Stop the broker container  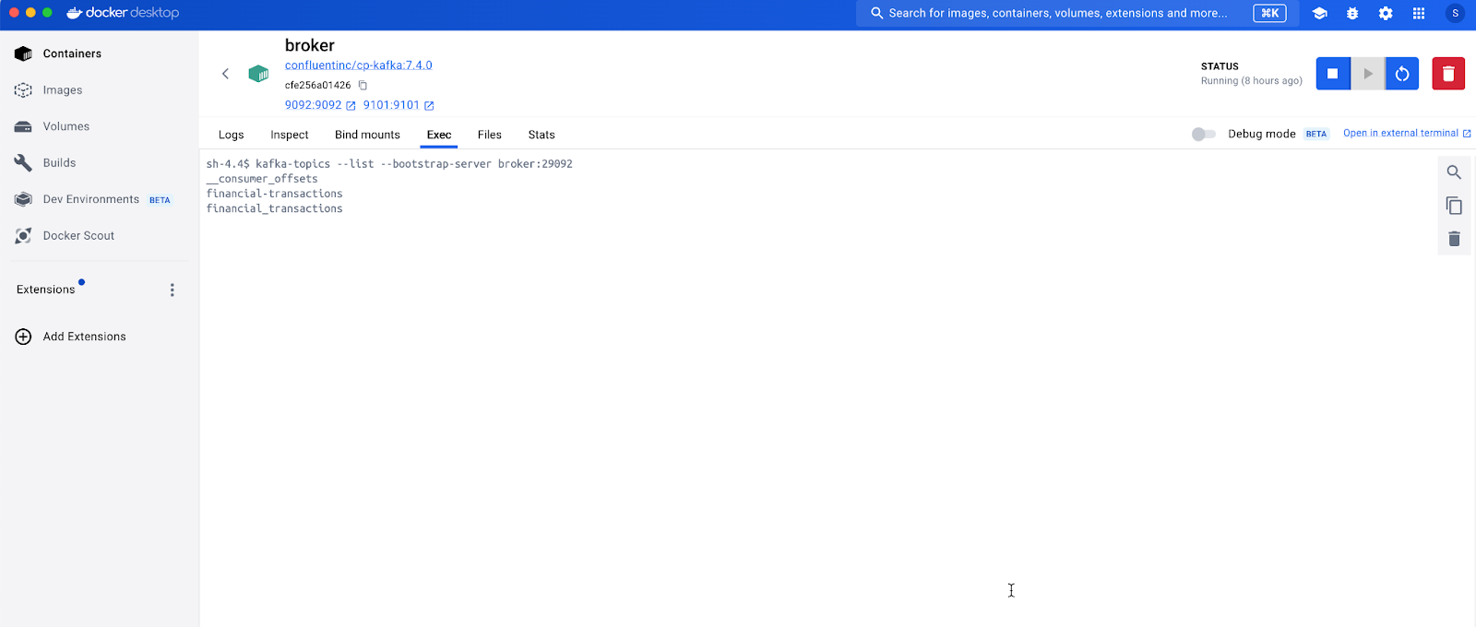click(x=1333, y=74)
